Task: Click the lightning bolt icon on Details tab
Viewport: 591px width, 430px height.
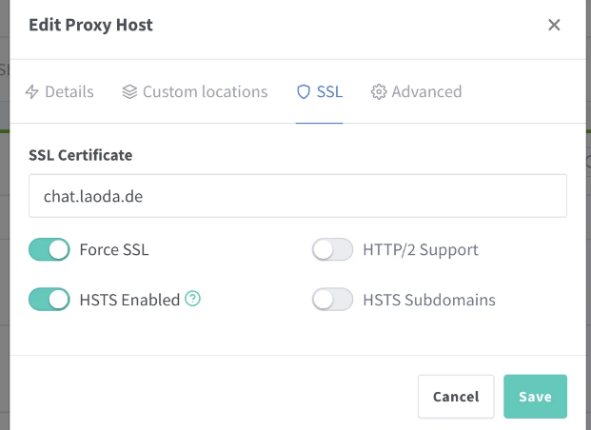Action: click(x=32, y=92)
